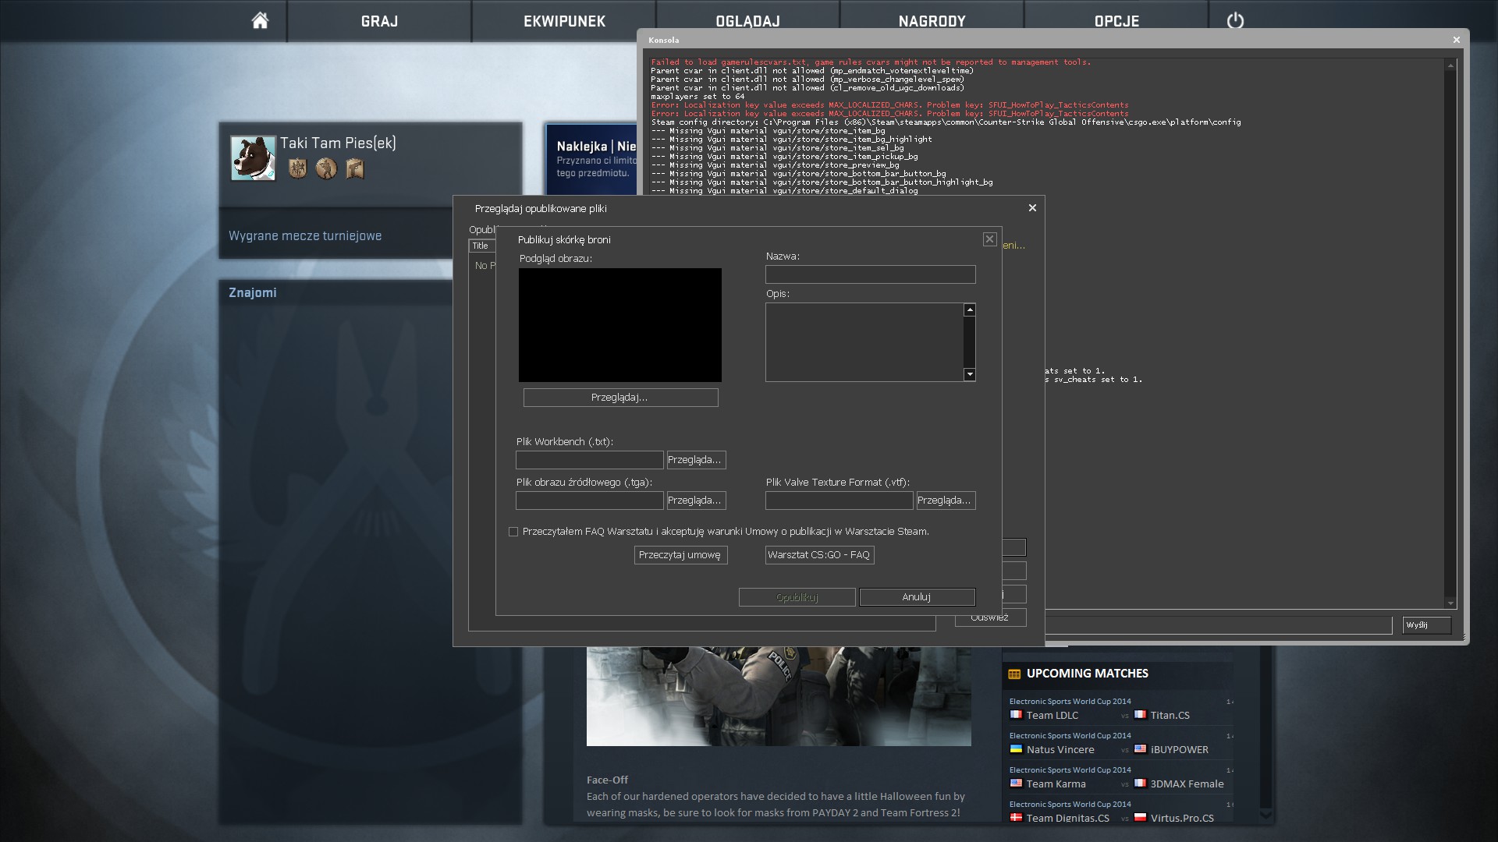Select the Team Karma team name

1056,784
